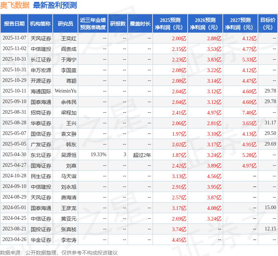Select the 招商证券 institution cell
The width and height of the screenshot is (278, 256).
(41, 113)
